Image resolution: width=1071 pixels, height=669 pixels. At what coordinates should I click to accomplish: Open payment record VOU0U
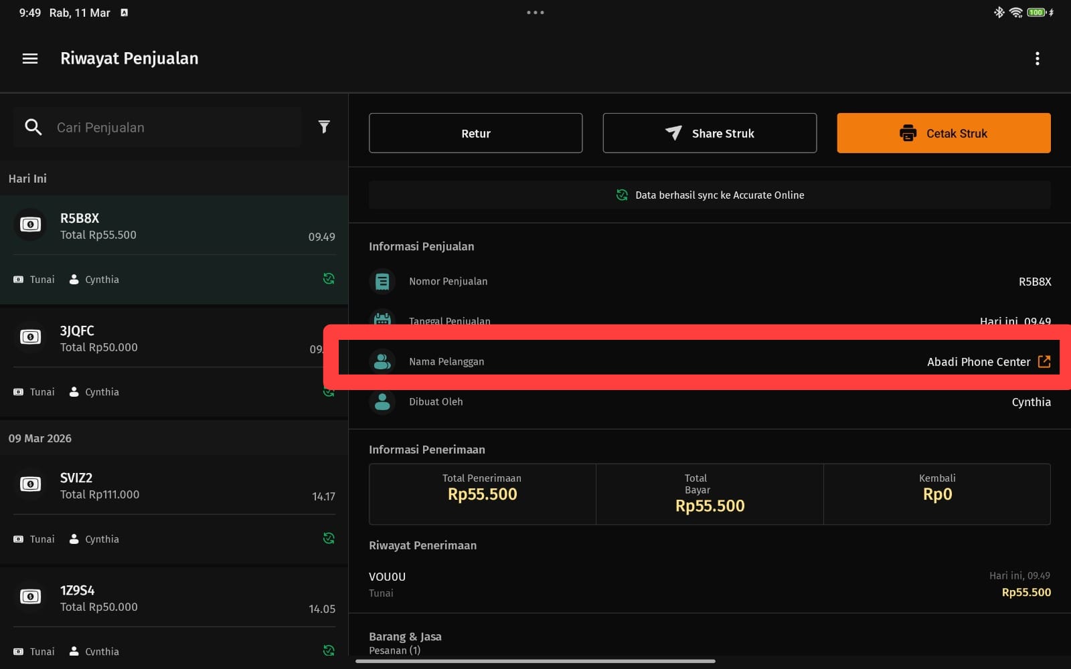(710, 584)
